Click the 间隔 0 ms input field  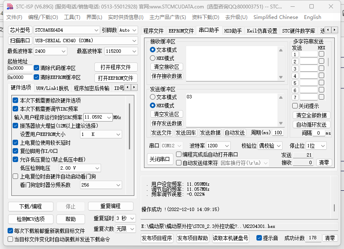coord(318,133)
